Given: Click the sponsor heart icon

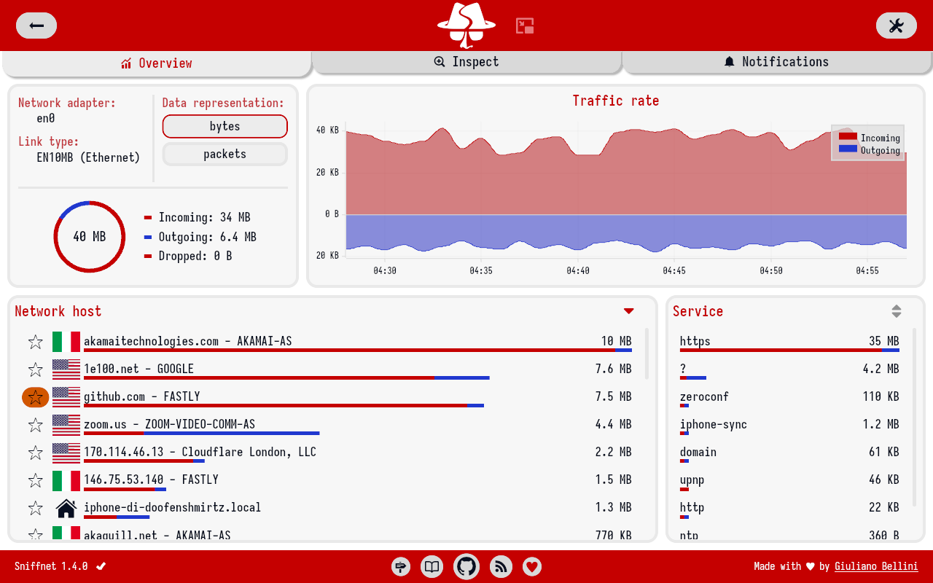Looking at the screenshot, I should click(x=532, y=566).
